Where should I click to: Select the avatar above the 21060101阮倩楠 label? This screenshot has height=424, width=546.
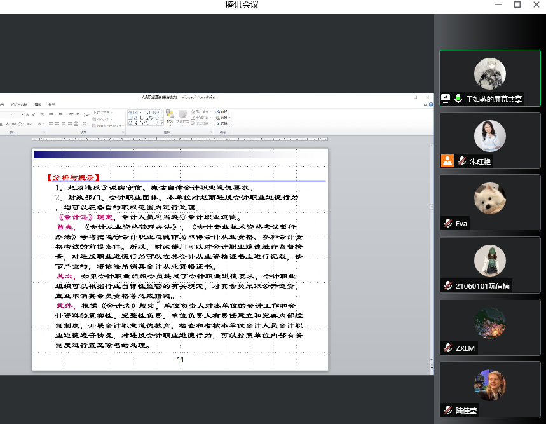click(x=490, y=261)
